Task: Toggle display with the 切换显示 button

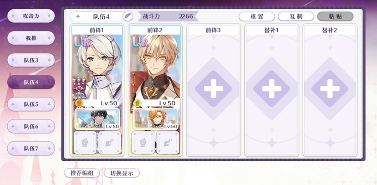Action: click(122, 173)
